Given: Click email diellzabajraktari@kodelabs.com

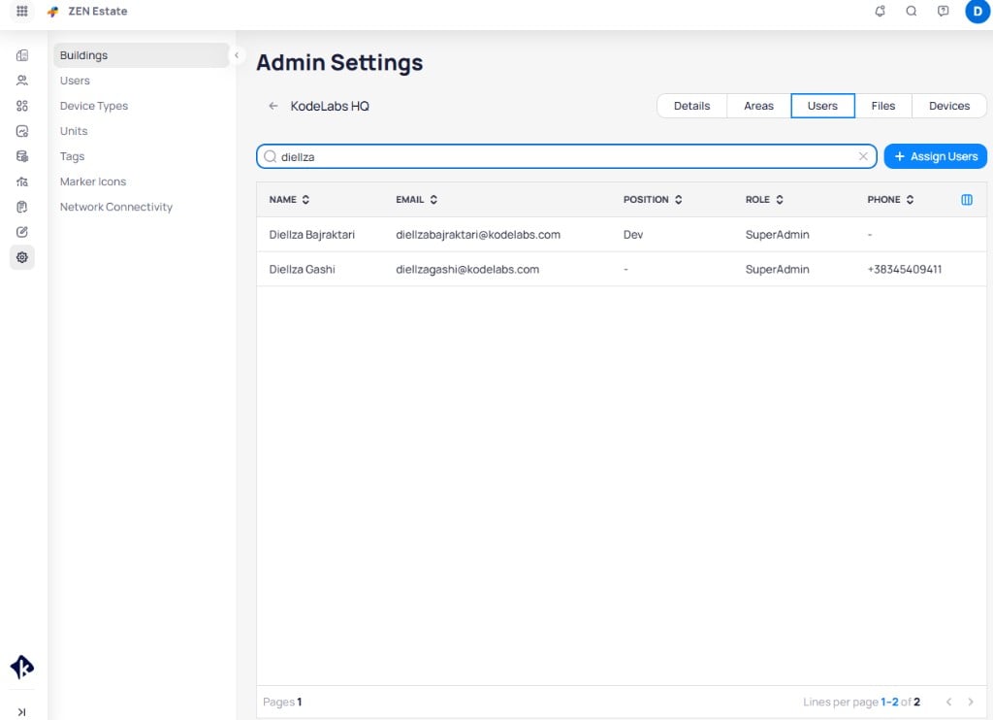Looking at the screenshot, I should pyautogui.click(x=478, y=235).
